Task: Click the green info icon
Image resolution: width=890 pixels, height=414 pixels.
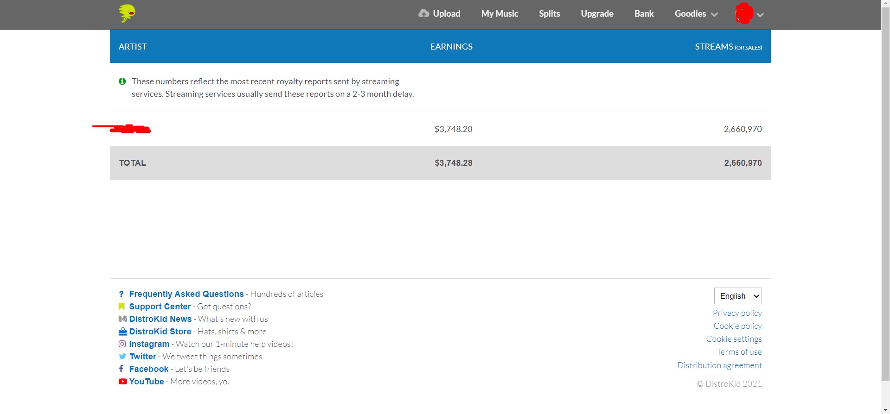Action: (x=122, y=82)
